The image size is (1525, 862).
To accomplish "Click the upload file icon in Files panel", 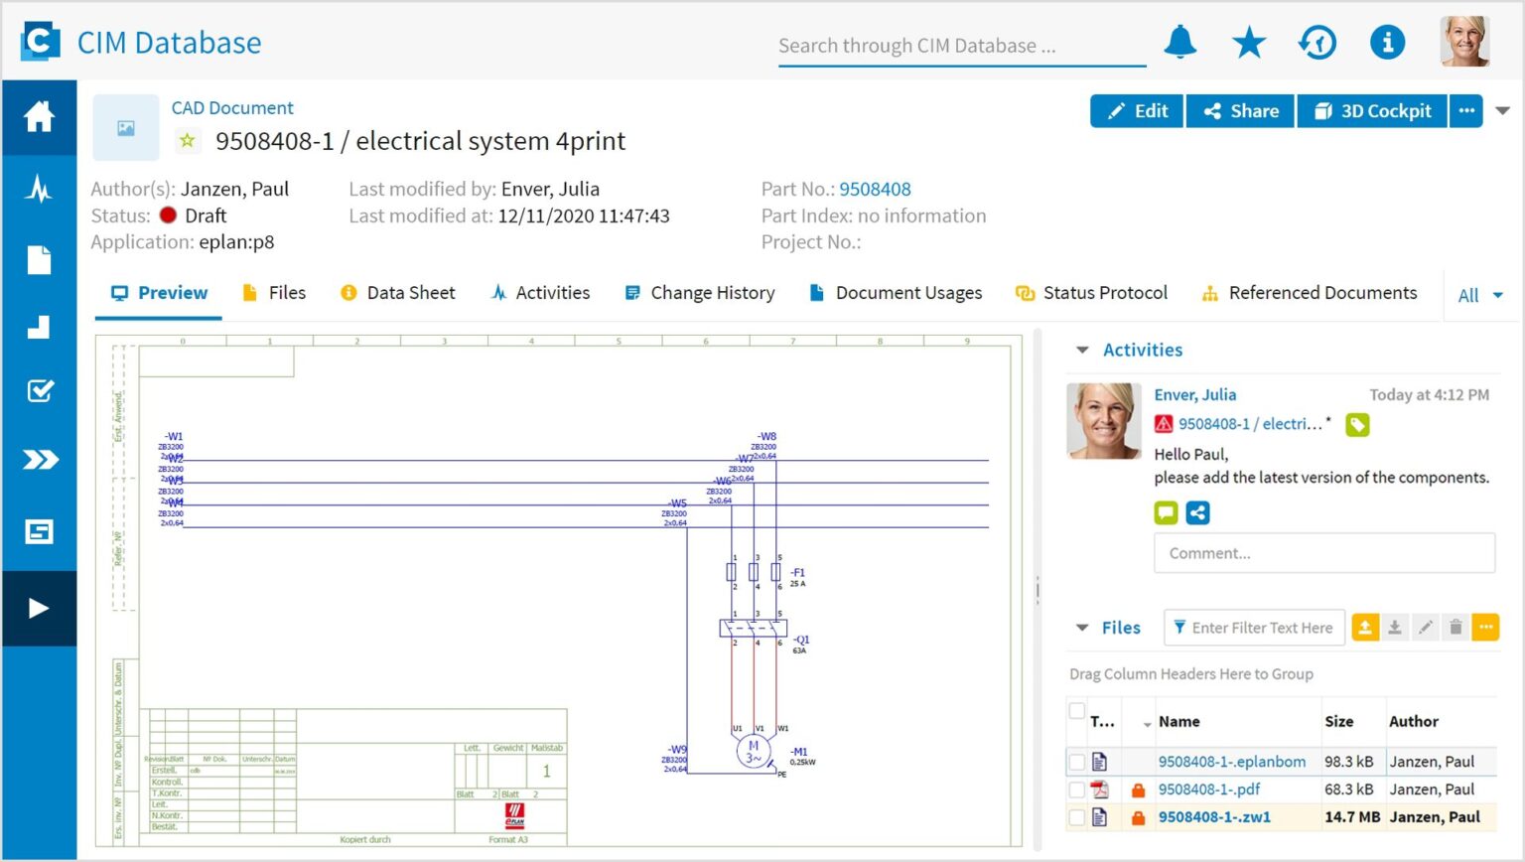I will coord(1365,627).
